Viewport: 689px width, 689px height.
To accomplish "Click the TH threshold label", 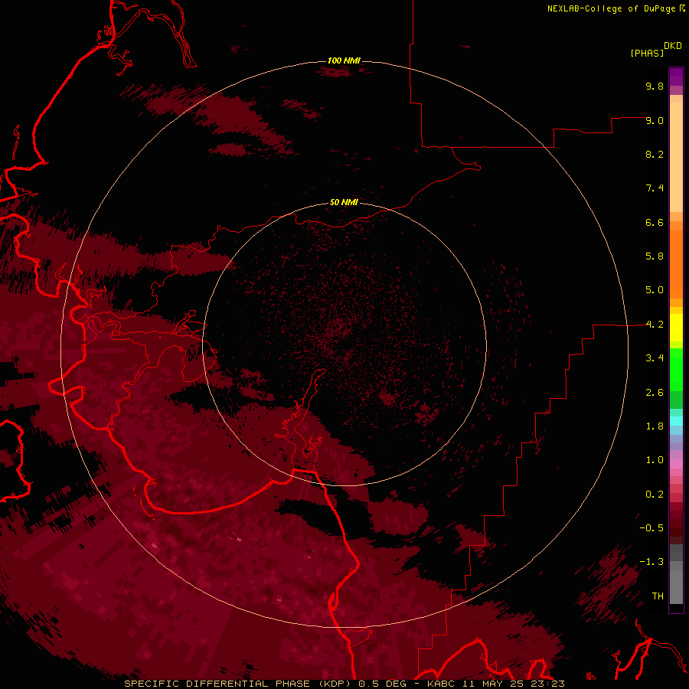I will point(658,596).
